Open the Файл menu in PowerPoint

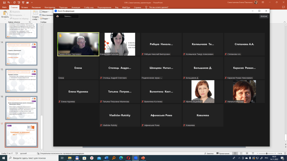pyautogui.click(x=4, y=8)
